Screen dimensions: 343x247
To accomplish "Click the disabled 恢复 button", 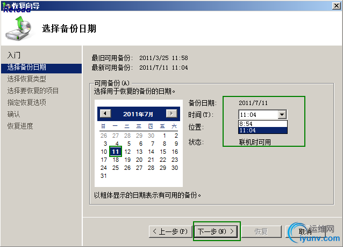I will click(261, 231).
